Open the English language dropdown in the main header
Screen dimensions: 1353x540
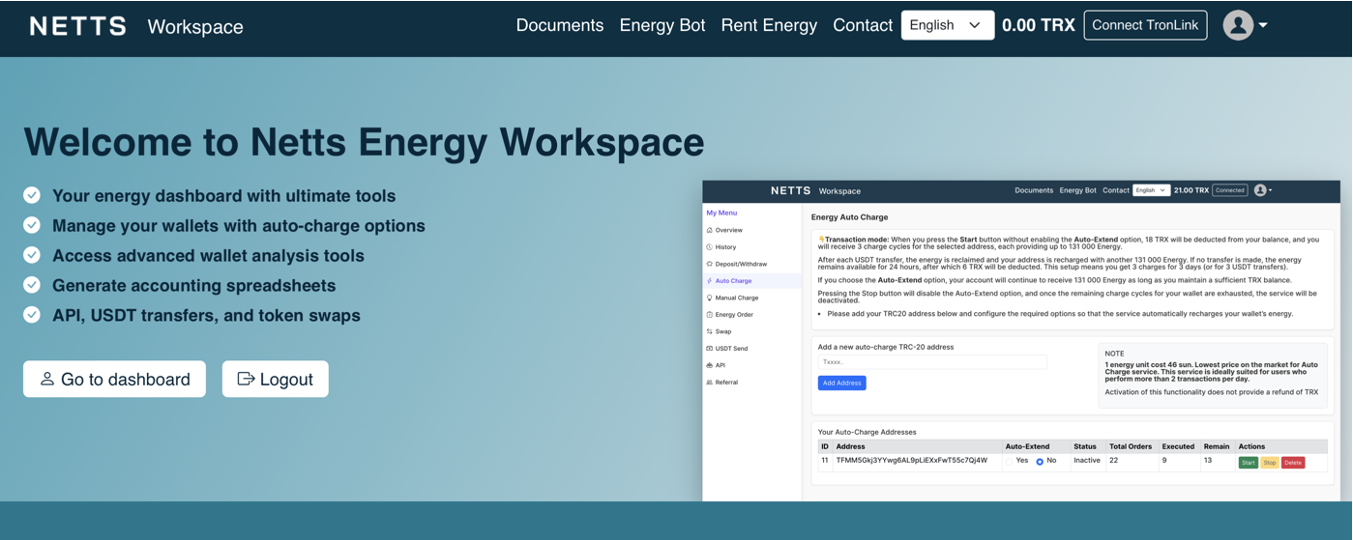coord(947,25)
